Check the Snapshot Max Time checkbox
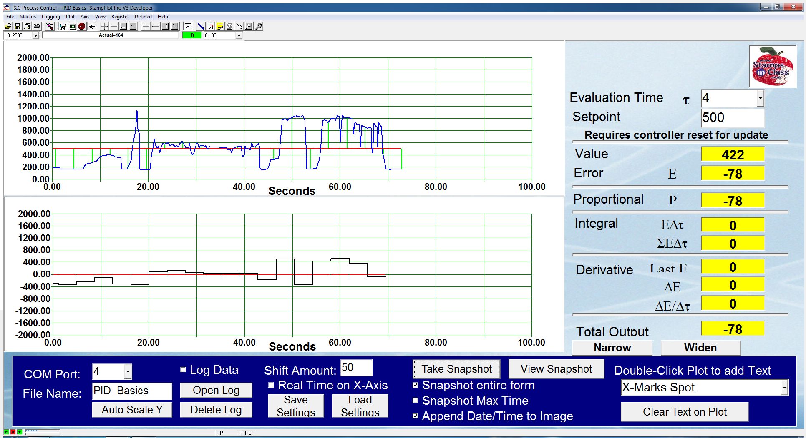This screenshot has width=806, height=438. pos(416,401)
